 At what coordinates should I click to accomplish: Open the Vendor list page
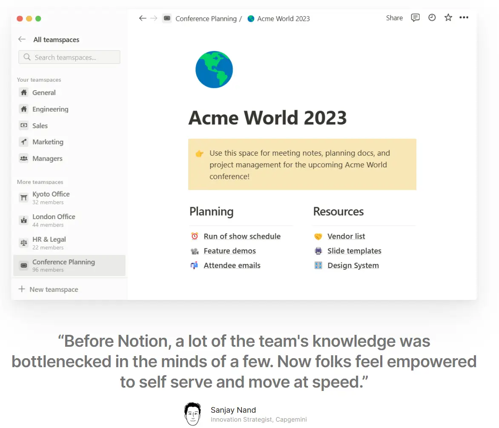(346, 236)
